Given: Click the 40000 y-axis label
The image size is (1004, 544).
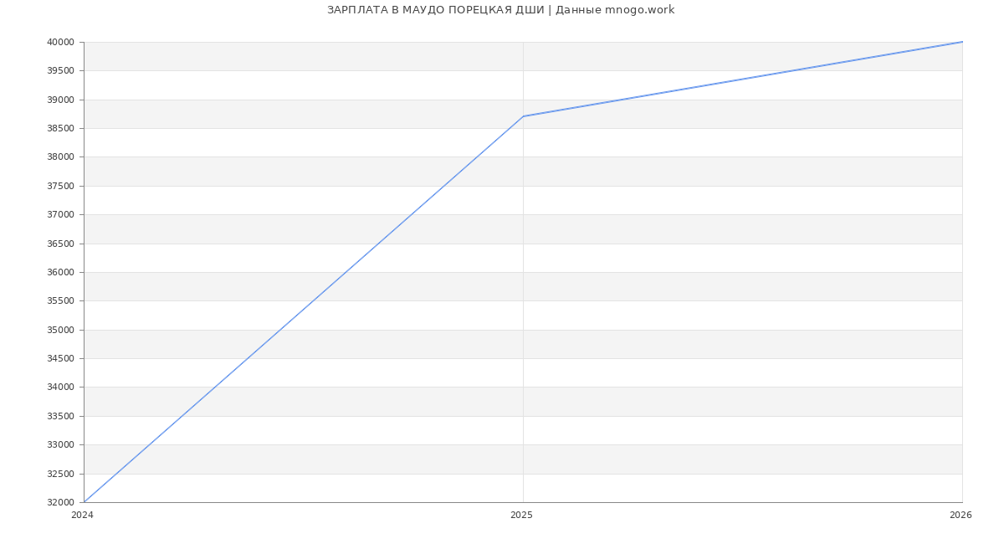Looking at the screenshot, I should [61, 43].
